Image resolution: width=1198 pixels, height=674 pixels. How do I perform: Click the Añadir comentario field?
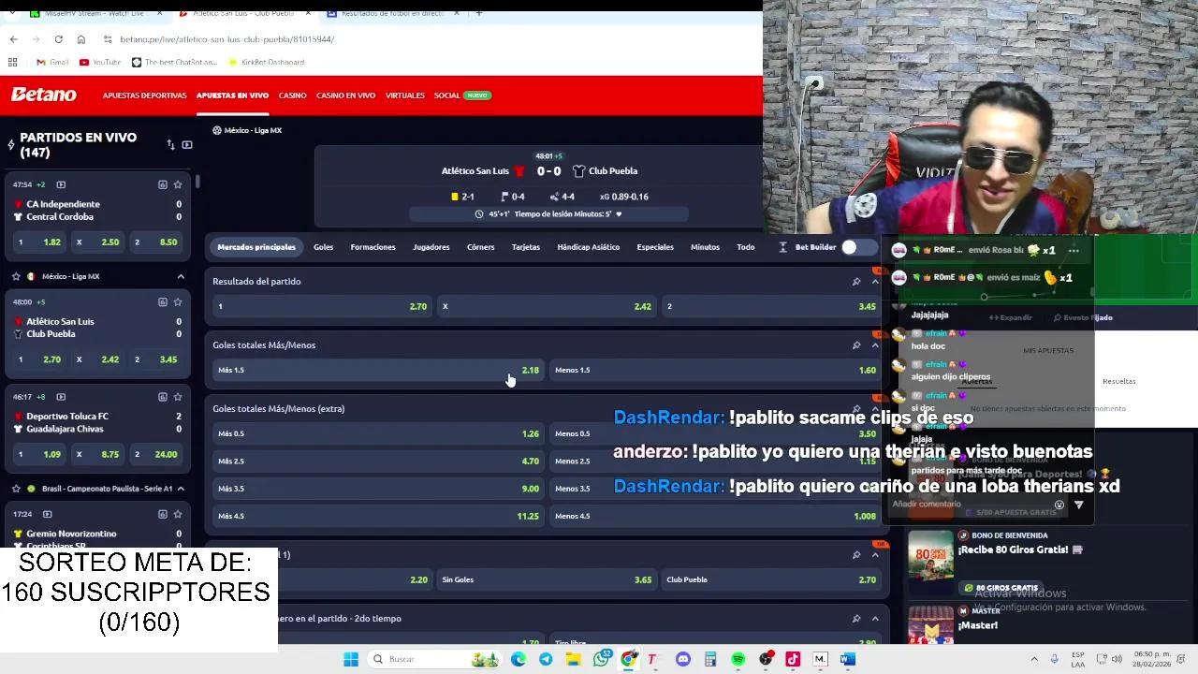(x=969, y=504)
